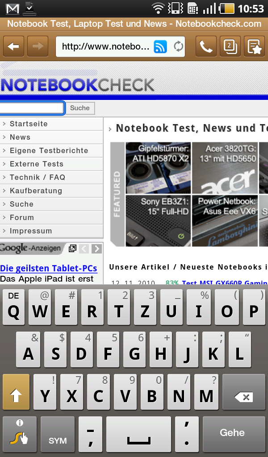Tap the Shift arrow key

point(16,392)
